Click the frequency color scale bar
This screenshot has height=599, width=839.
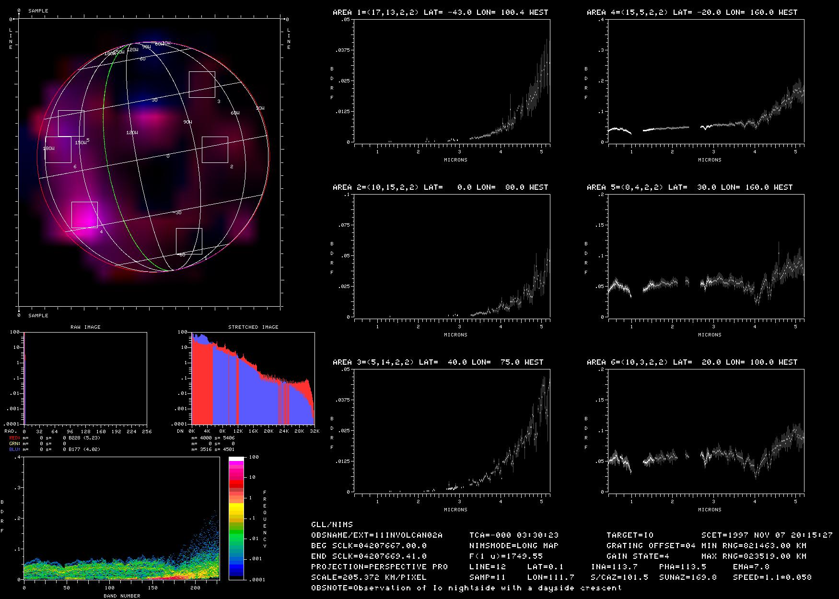[236, 518]
